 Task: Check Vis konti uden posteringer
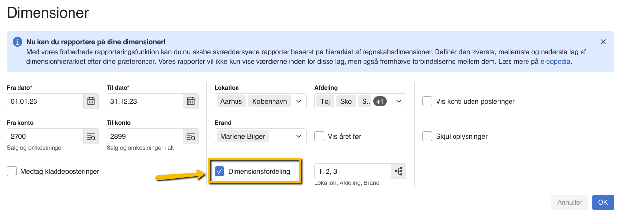pyautogui.click(x=427, y=101)
